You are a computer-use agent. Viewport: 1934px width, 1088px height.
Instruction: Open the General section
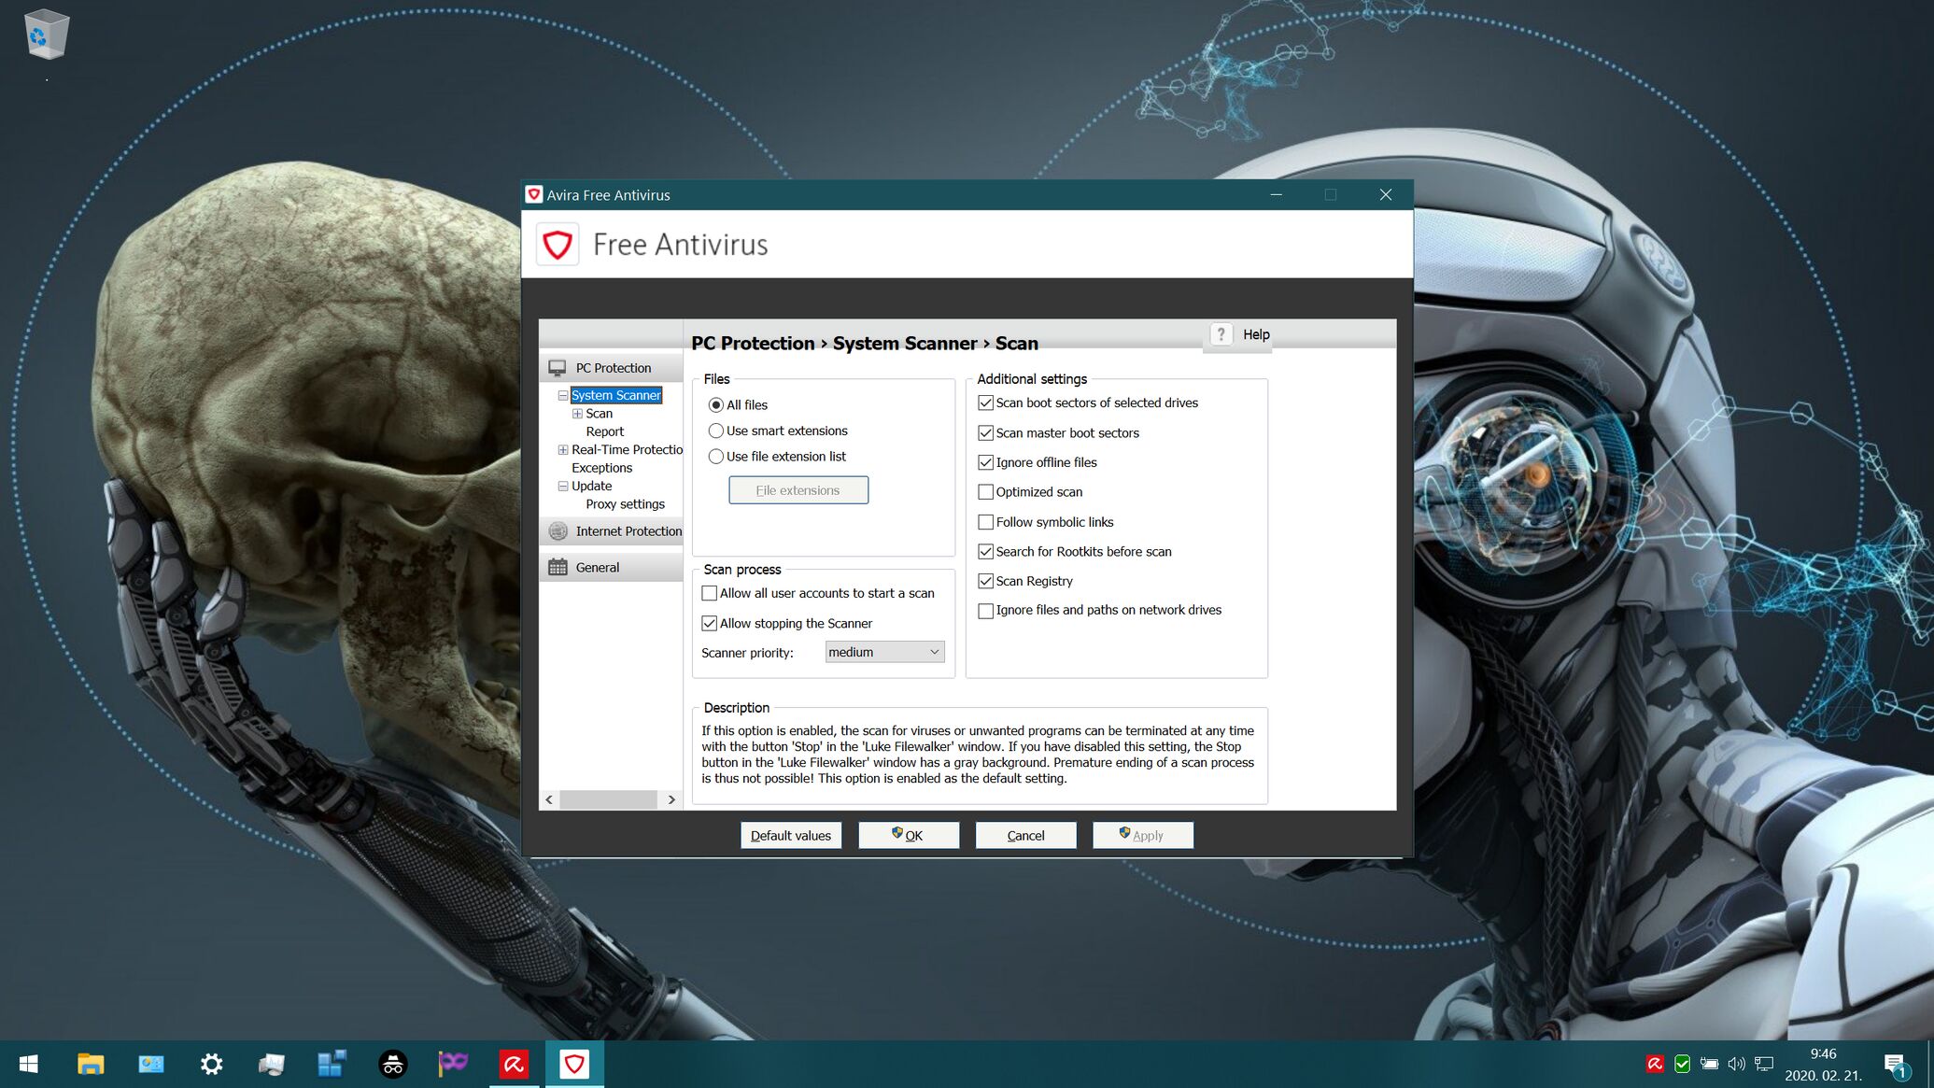pyautogui.click(x=611, y=567)
